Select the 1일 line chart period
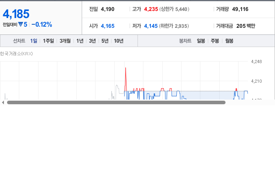Image resolution: width=275 pixels, height=192 pixels. pyautogui.click(x=34, y=41)
